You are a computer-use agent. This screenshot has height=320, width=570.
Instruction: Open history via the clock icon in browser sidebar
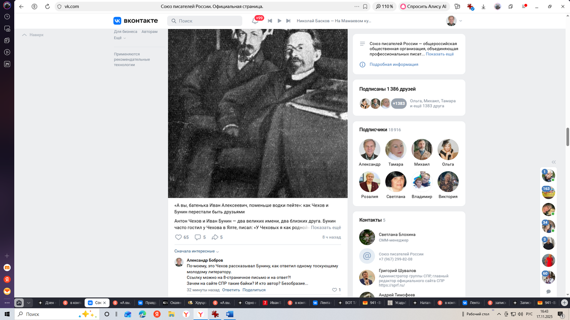[x=7, y=17]
